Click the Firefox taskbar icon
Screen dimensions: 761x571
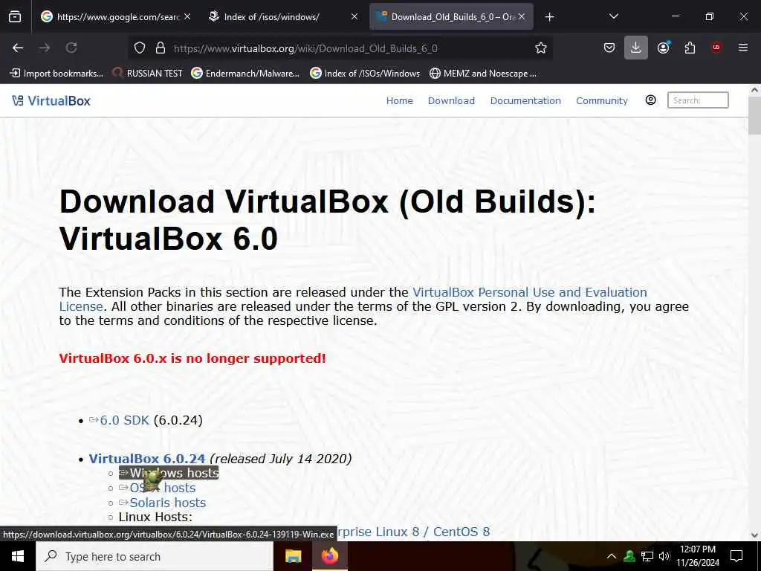coord(329,556)
